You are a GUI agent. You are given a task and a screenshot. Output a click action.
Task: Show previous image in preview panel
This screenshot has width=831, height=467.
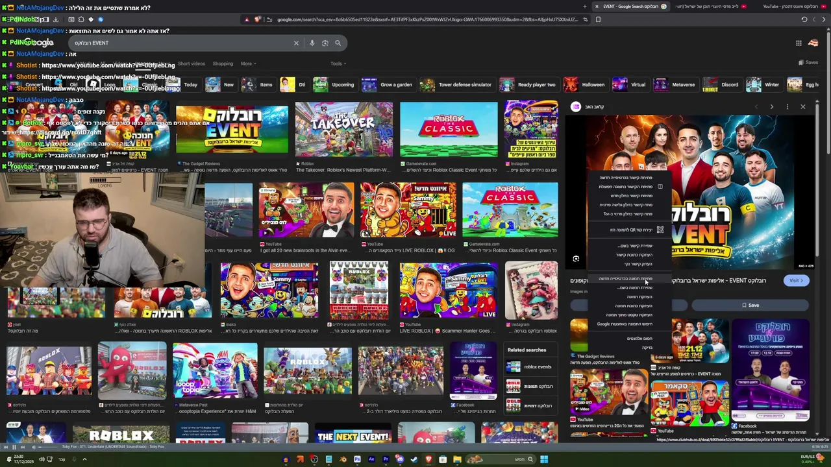[x=756, y=106]
